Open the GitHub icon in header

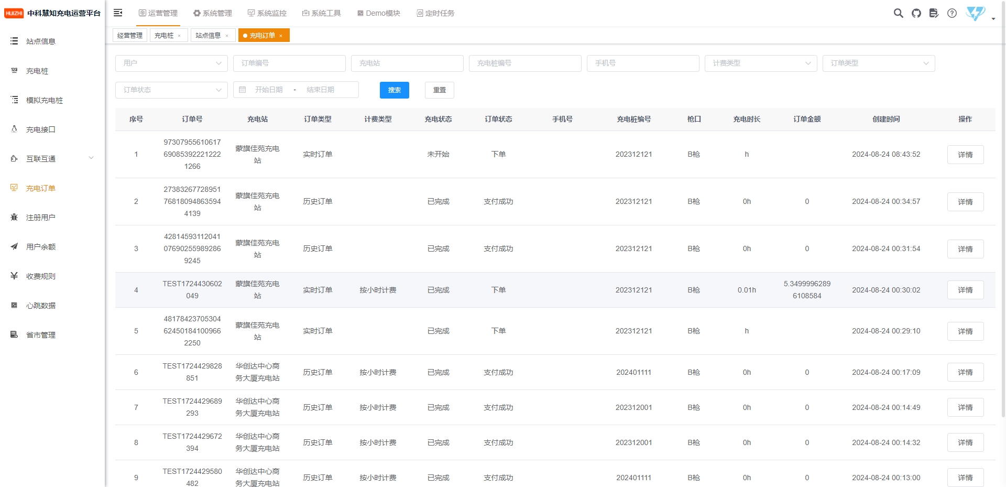click(916, 13)
